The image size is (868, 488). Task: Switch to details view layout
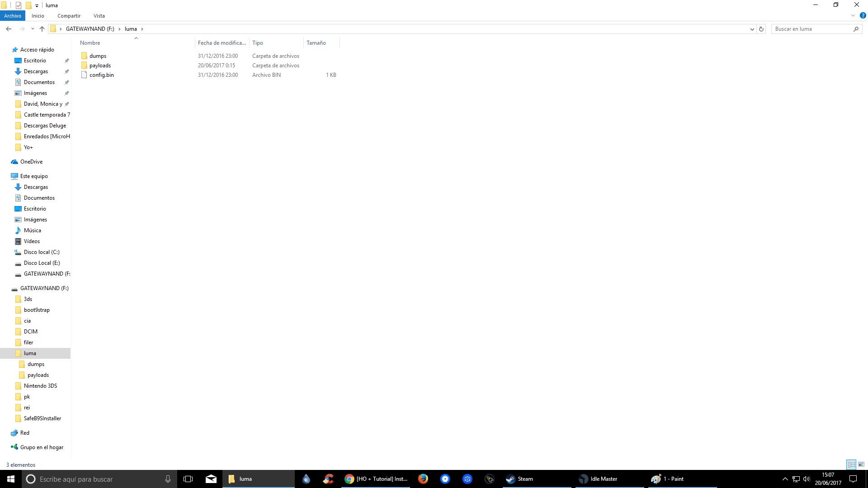pyautogui.click(x=851, y=465)
